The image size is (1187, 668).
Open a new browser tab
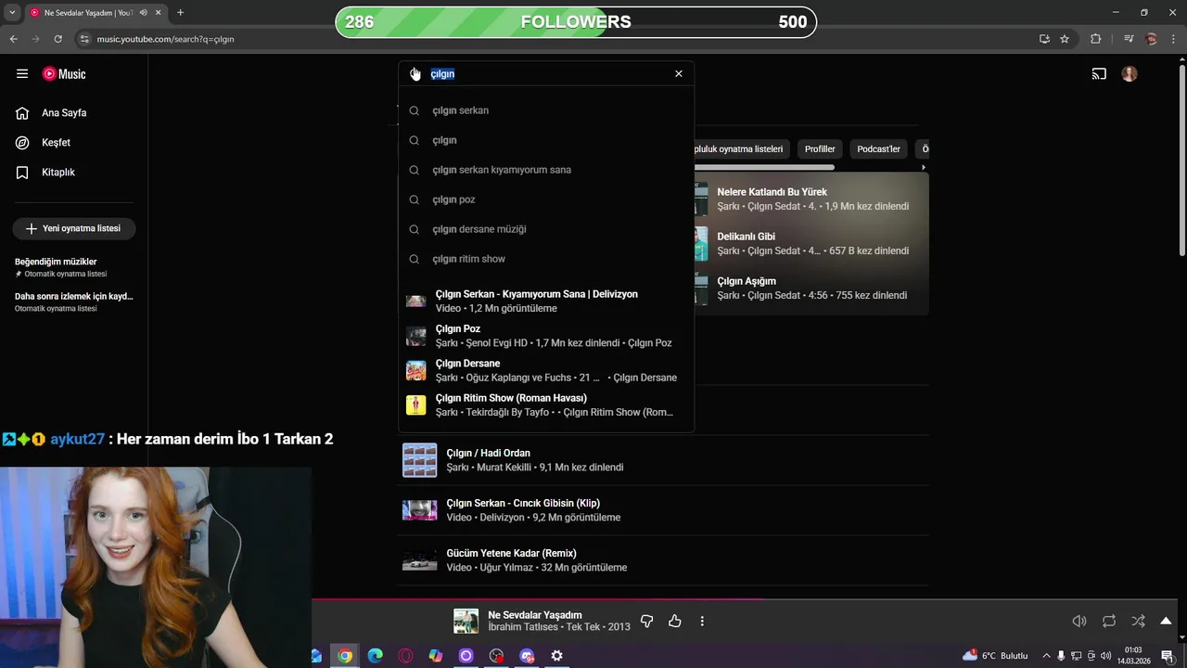180,12
